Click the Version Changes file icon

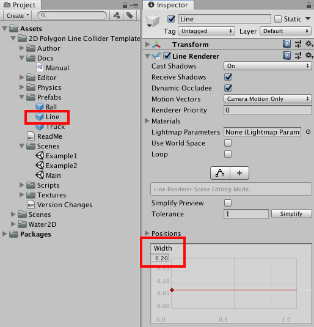(x=31, y=205)
